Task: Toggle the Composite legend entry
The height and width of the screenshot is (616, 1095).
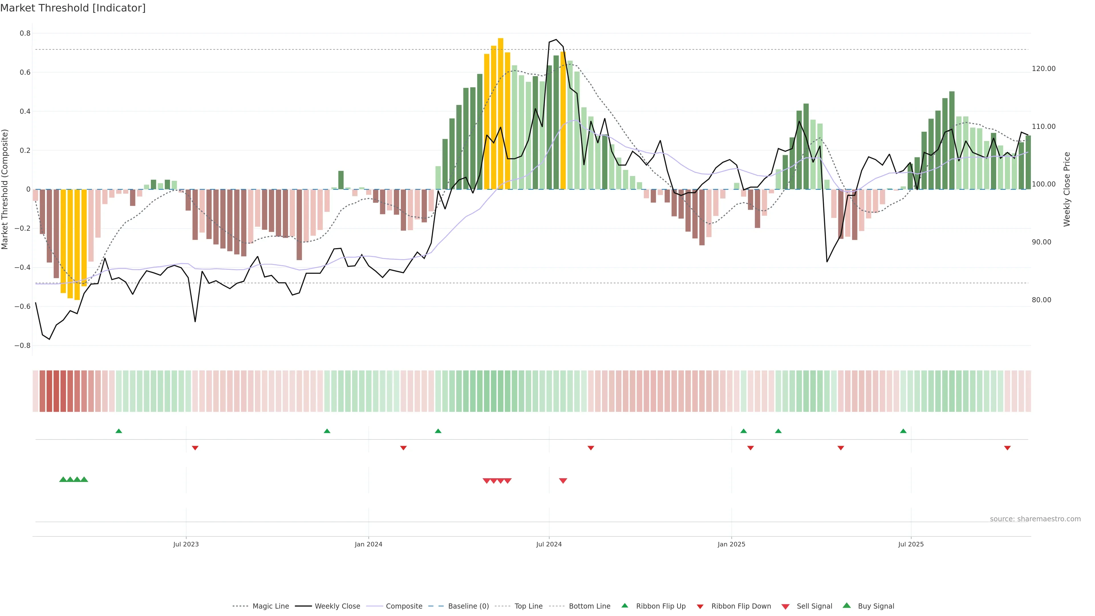Action: pos(404,606)
